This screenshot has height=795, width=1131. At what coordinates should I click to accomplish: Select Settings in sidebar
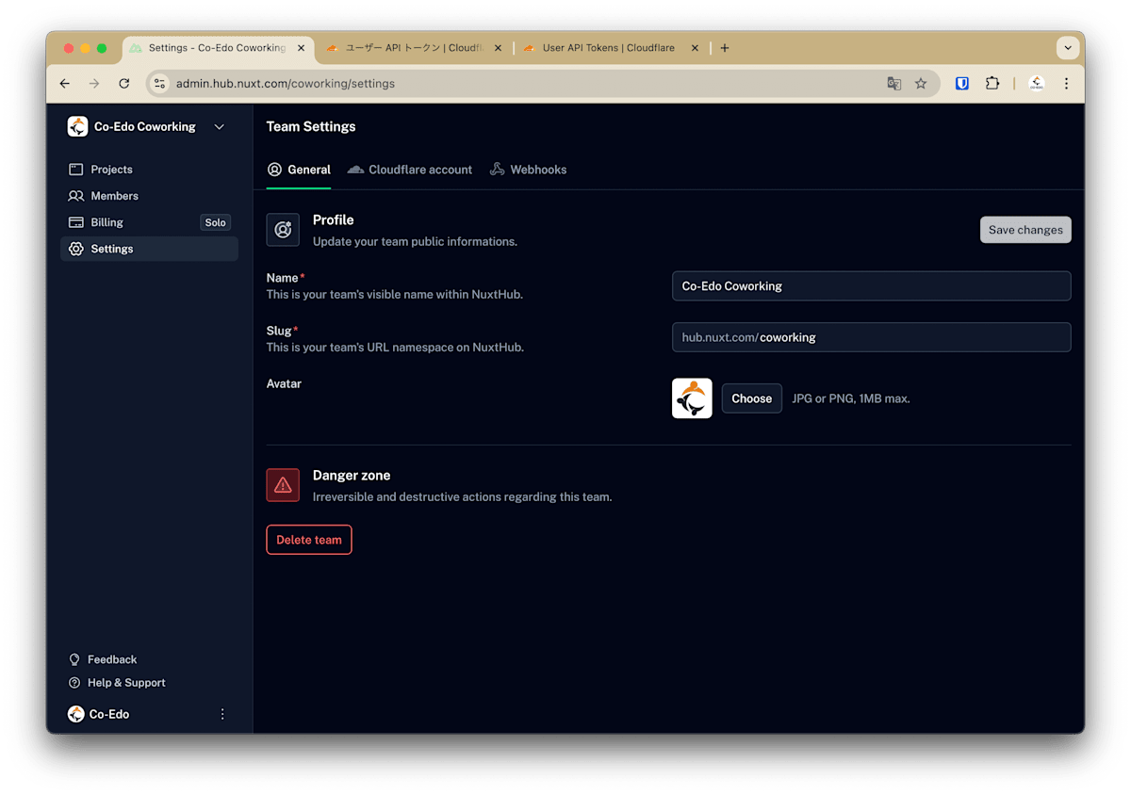[x=149, y=249]
